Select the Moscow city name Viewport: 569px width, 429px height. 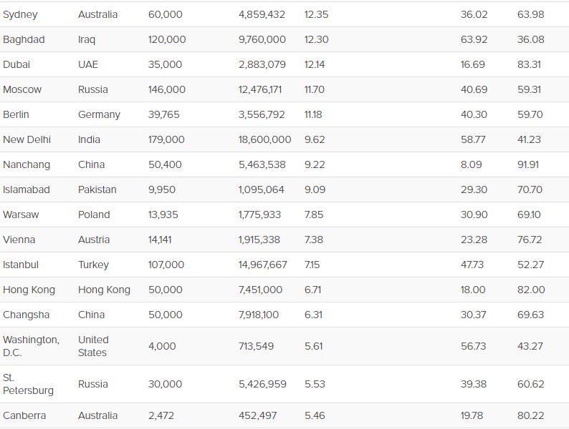pyautogui.click(x=22, y=89)
